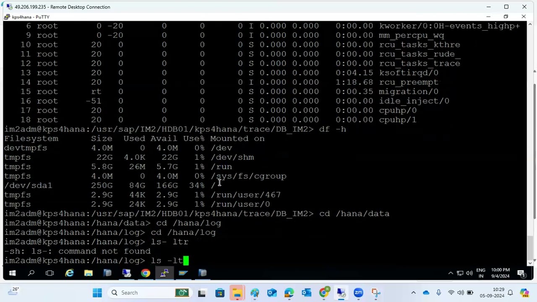Open the local notification bell
The image size is (537, 302).
(x=511, y=293)
